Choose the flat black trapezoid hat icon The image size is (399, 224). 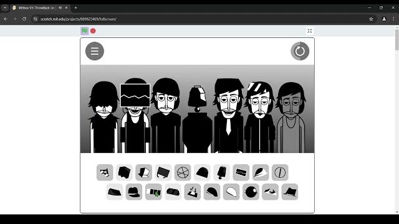point(115,192)
